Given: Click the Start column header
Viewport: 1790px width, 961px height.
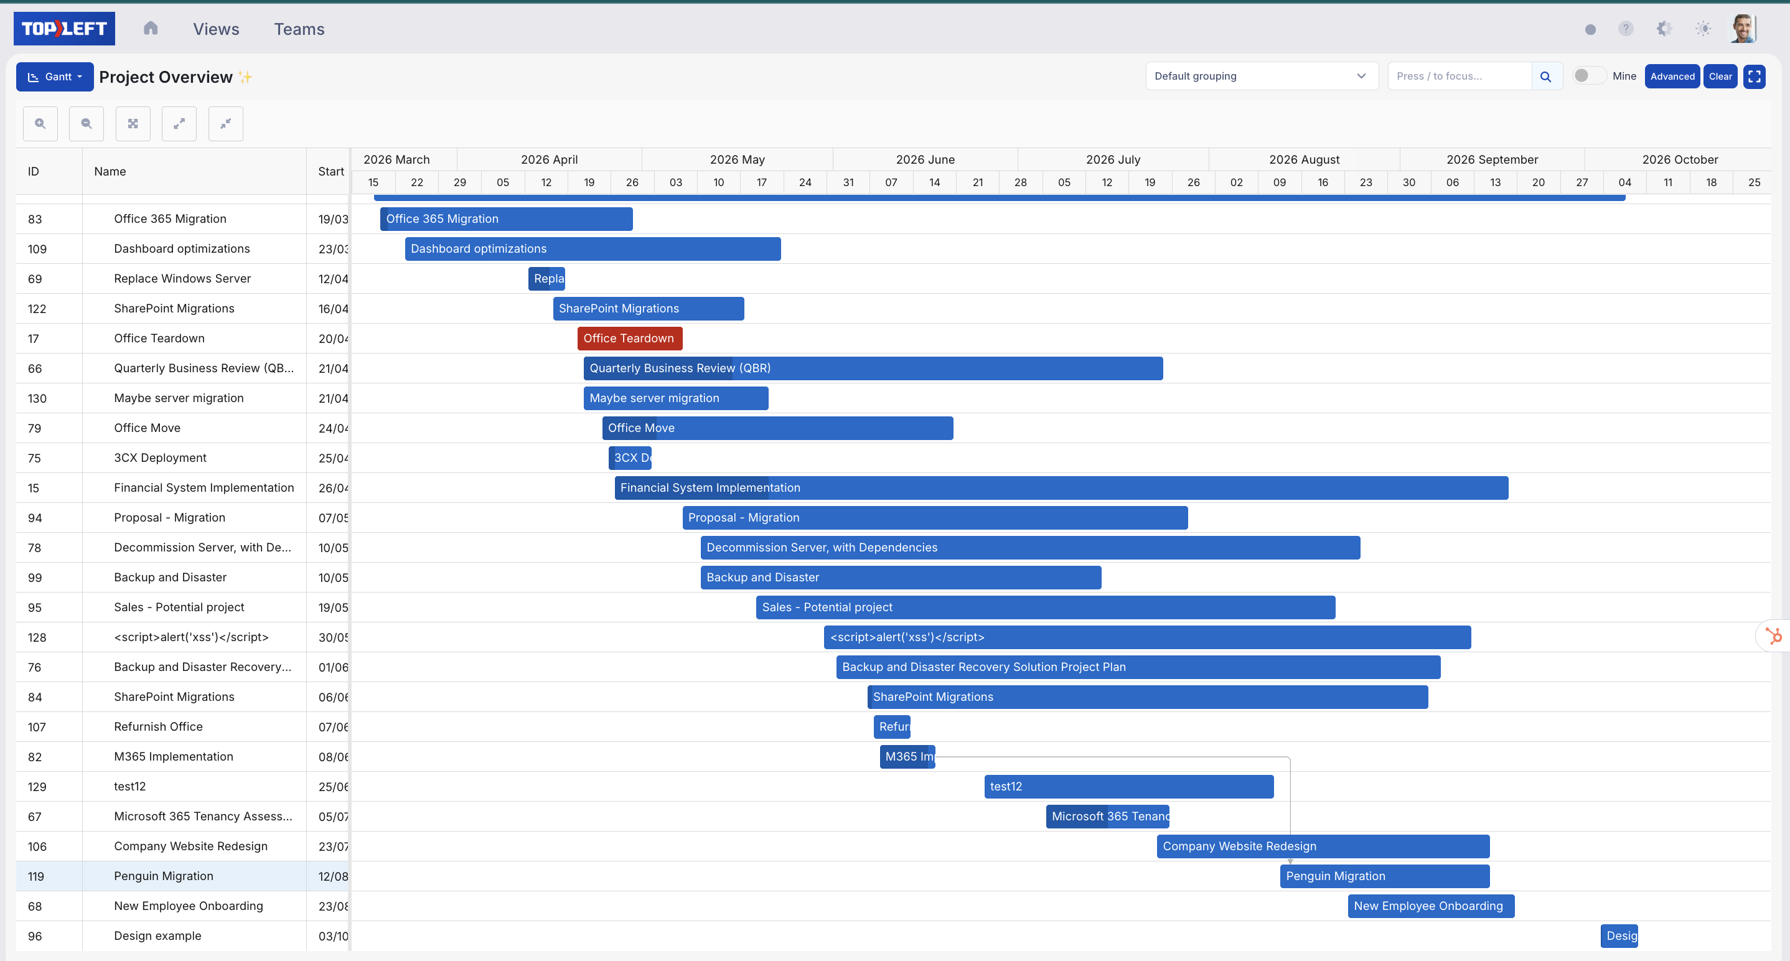Looking at the screenshot, I should point(329,172).
